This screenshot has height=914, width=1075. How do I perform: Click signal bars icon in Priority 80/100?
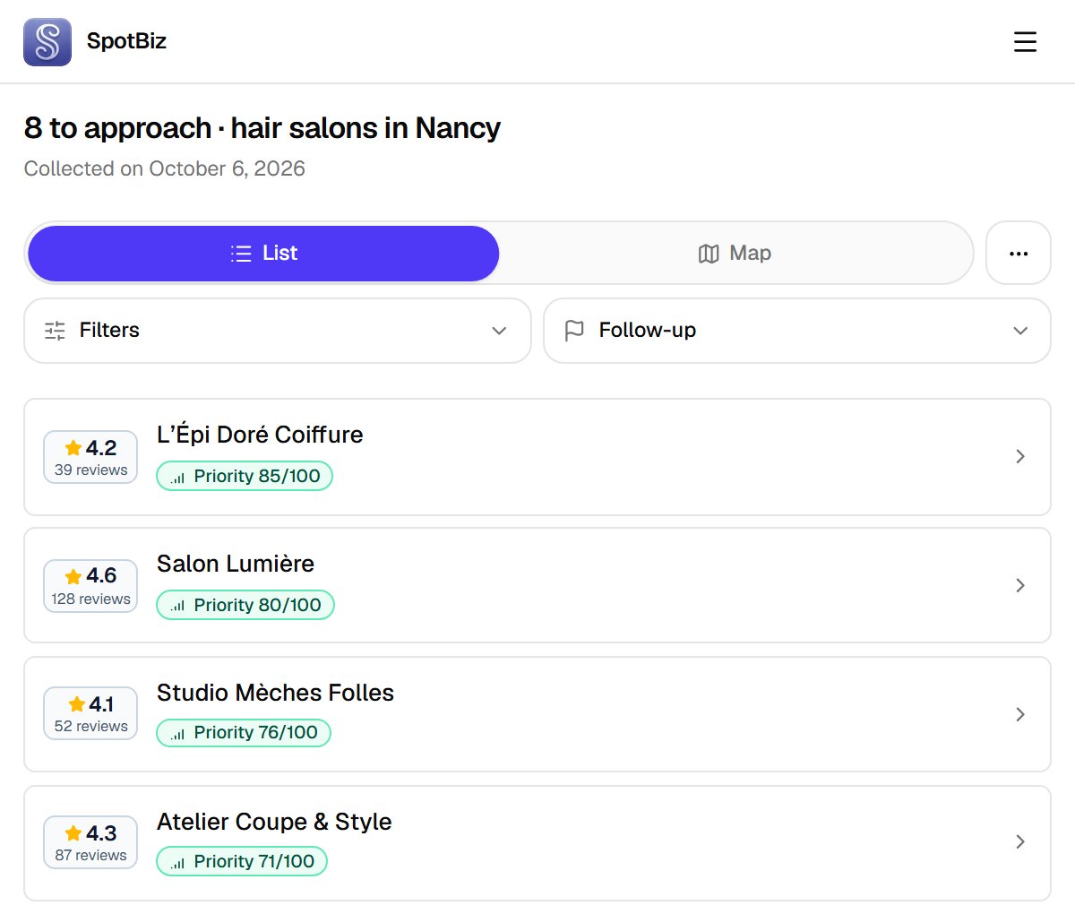point(177,607)
